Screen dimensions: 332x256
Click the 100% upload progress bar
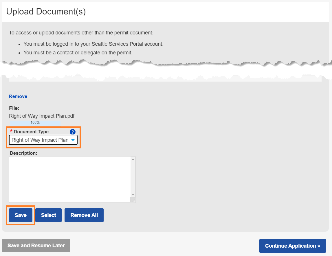[x=35, y=123]
